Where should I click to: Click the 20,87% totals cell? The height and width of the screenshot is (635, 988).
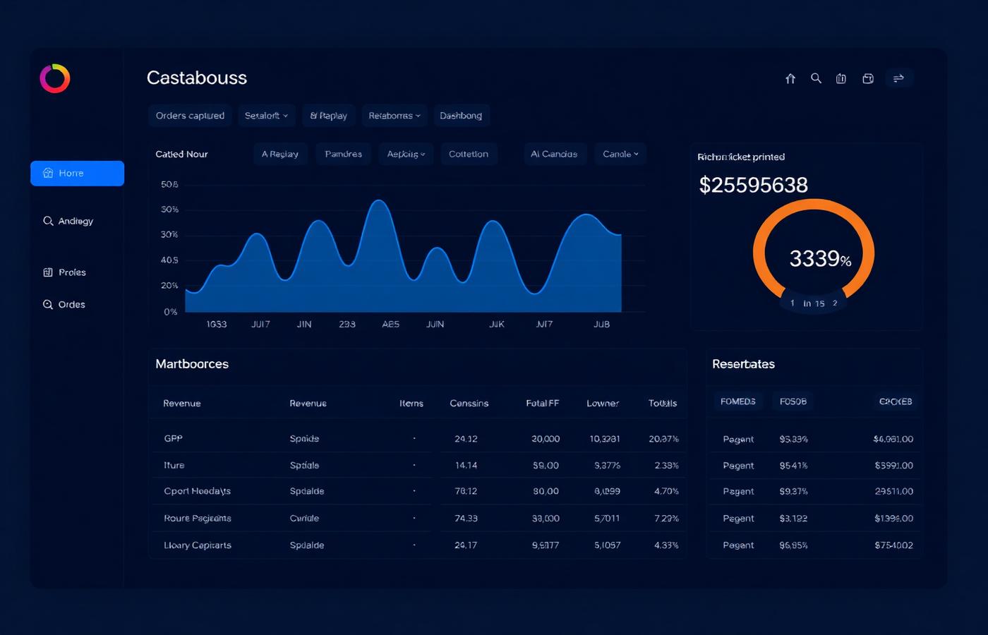(x=664, y=439)
